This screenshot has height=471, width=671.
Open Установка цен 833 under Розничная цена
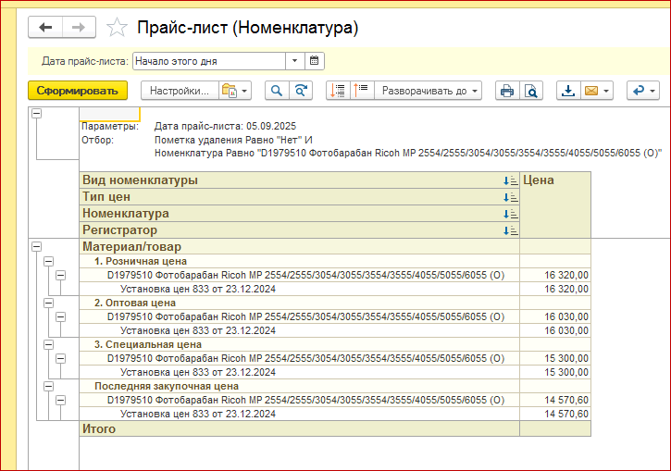(x=198, y=290)
